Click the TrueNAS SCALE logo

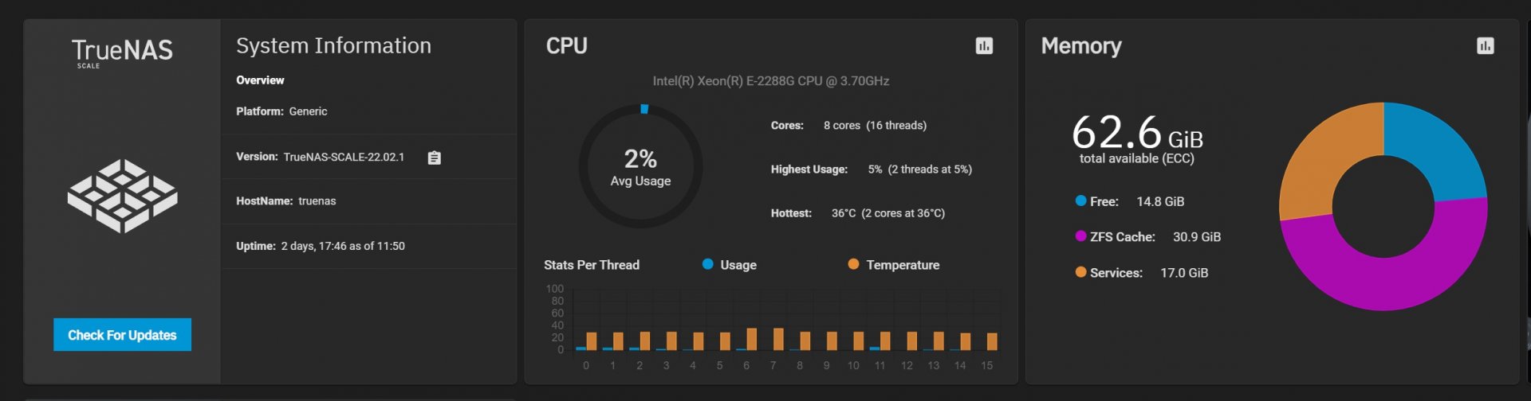122,53
